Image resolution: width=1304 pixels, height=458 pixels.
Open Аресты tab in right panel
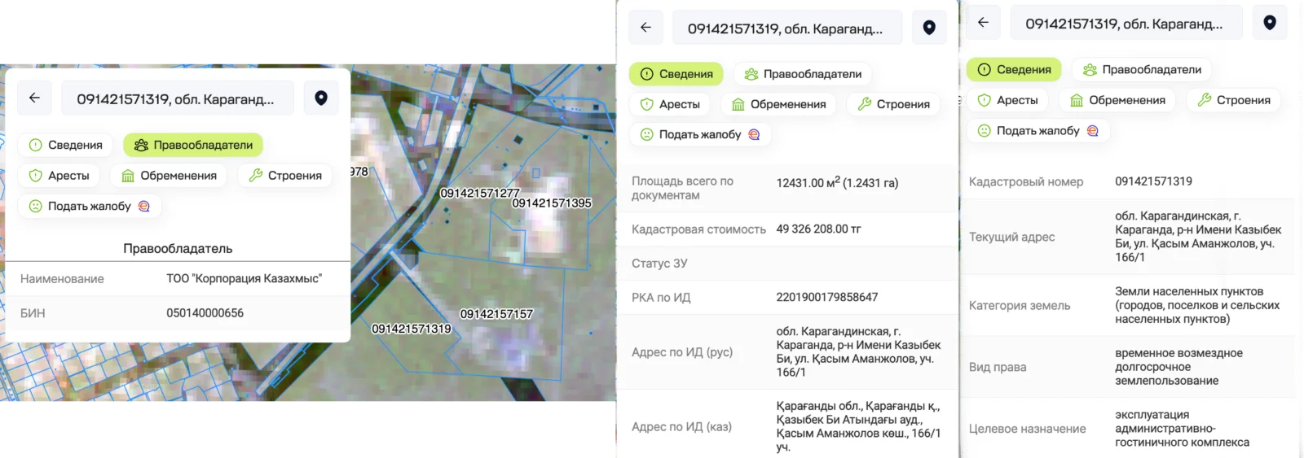[x=1008, y=100]
